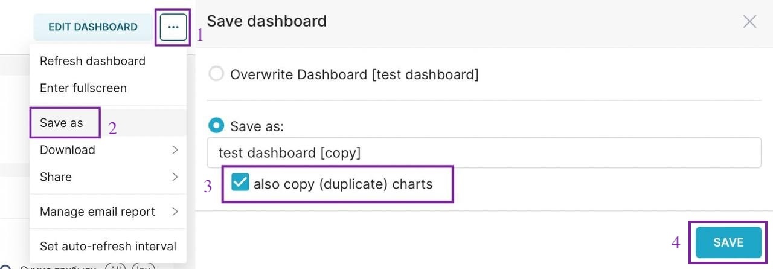773x269 pixels.
Task: Click the partially visible 'All' pill
Action: point(114,267)
